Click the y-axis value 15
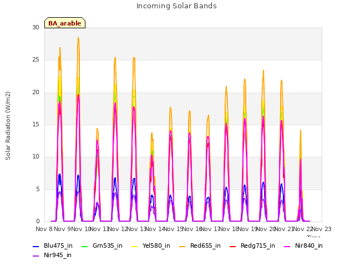Screen dimensions: 355x266 tap(35, 124)
